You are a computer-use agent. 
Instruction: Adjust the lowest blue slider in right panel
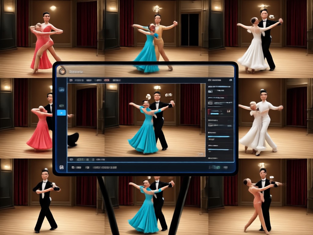219,149
